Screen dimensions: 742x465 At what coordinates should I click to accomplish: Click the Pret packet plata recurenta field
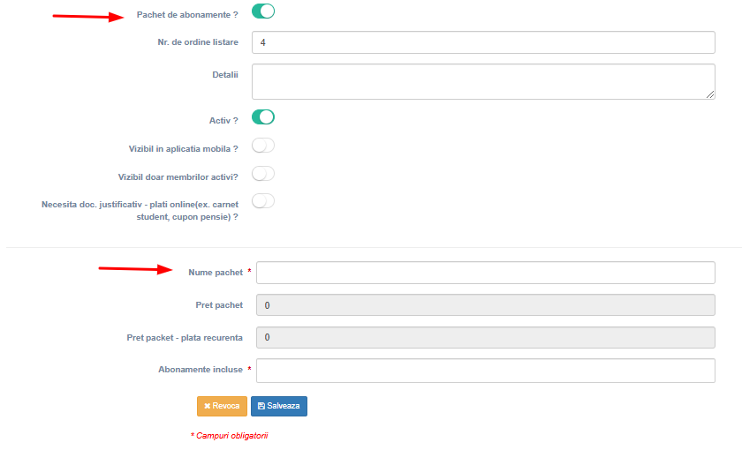[486, 337]
